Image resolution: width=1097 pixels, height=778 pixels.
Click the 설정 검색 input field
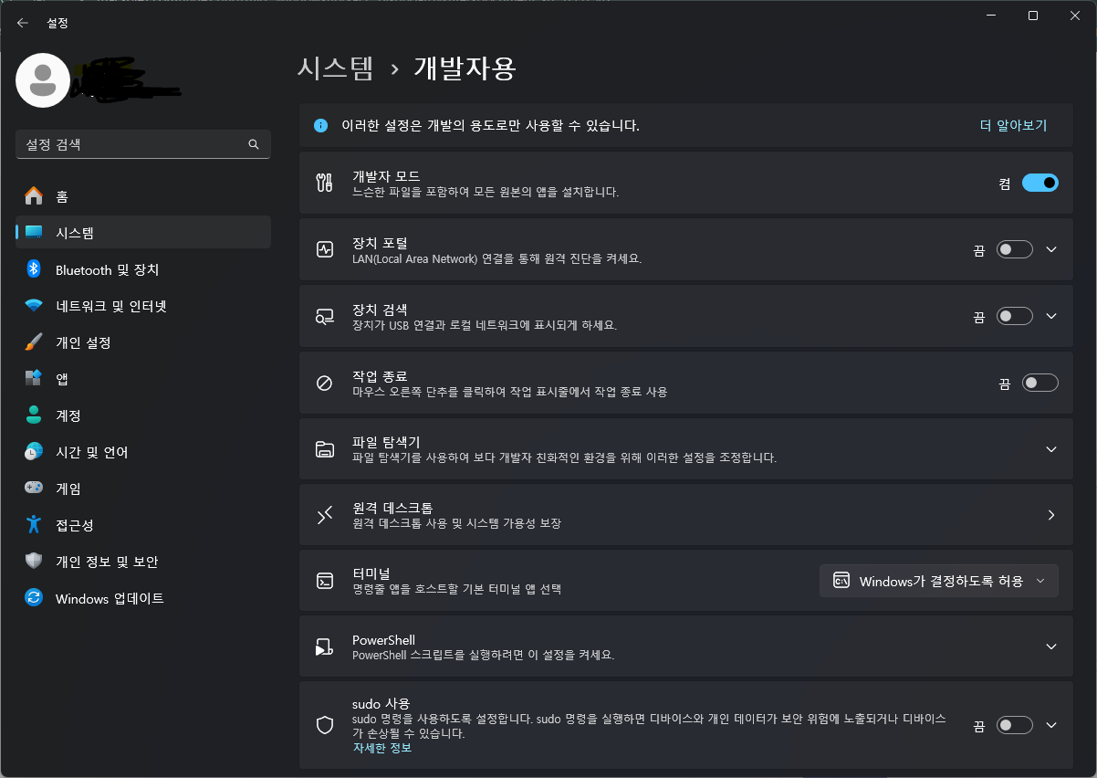tap(143, 144)
